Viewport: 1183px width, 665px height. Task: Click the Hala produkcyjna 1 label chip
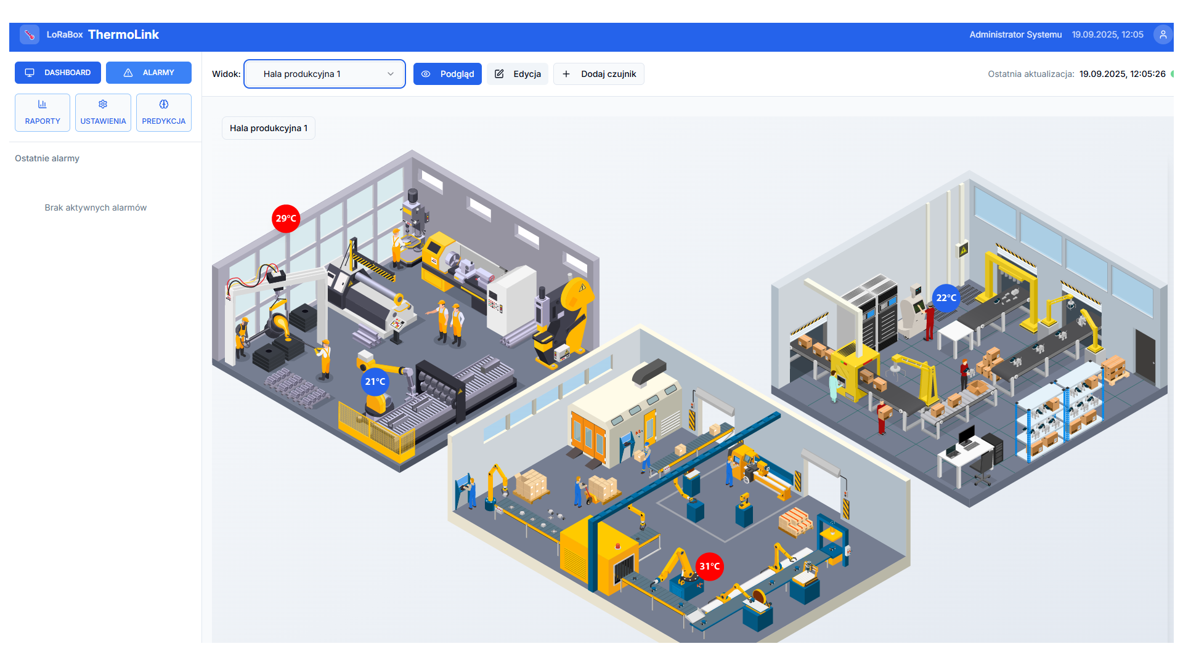point(269,128)
